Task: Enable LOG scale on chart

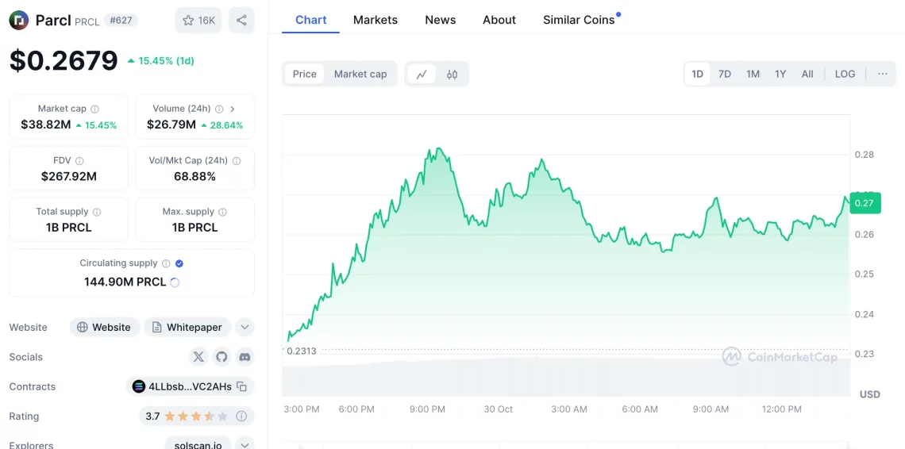Action: click(845, 75)
